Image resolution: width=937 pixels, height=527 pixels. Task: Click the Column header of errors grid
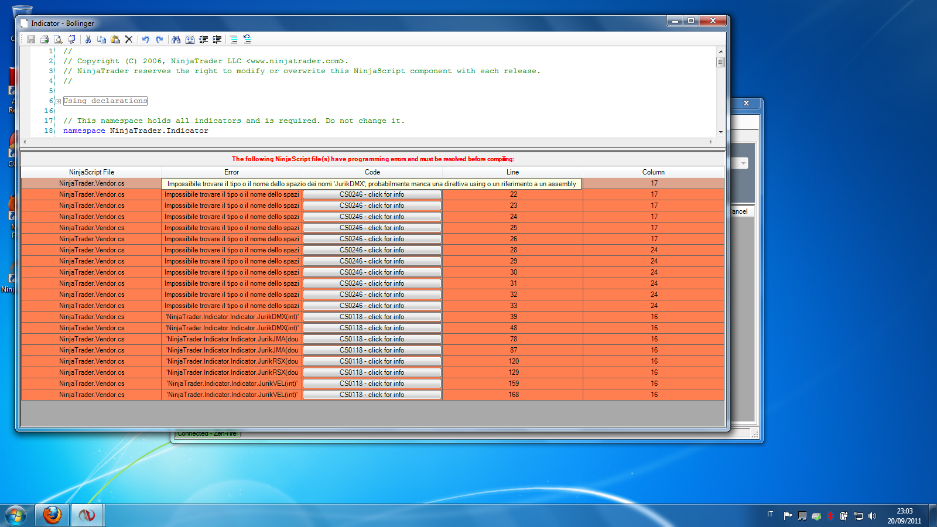pyautogui.click(x=654, y=172)
